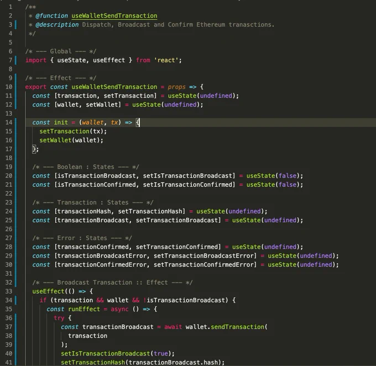Click isTransactionConfirmed on line 21

tap(96, 185)
